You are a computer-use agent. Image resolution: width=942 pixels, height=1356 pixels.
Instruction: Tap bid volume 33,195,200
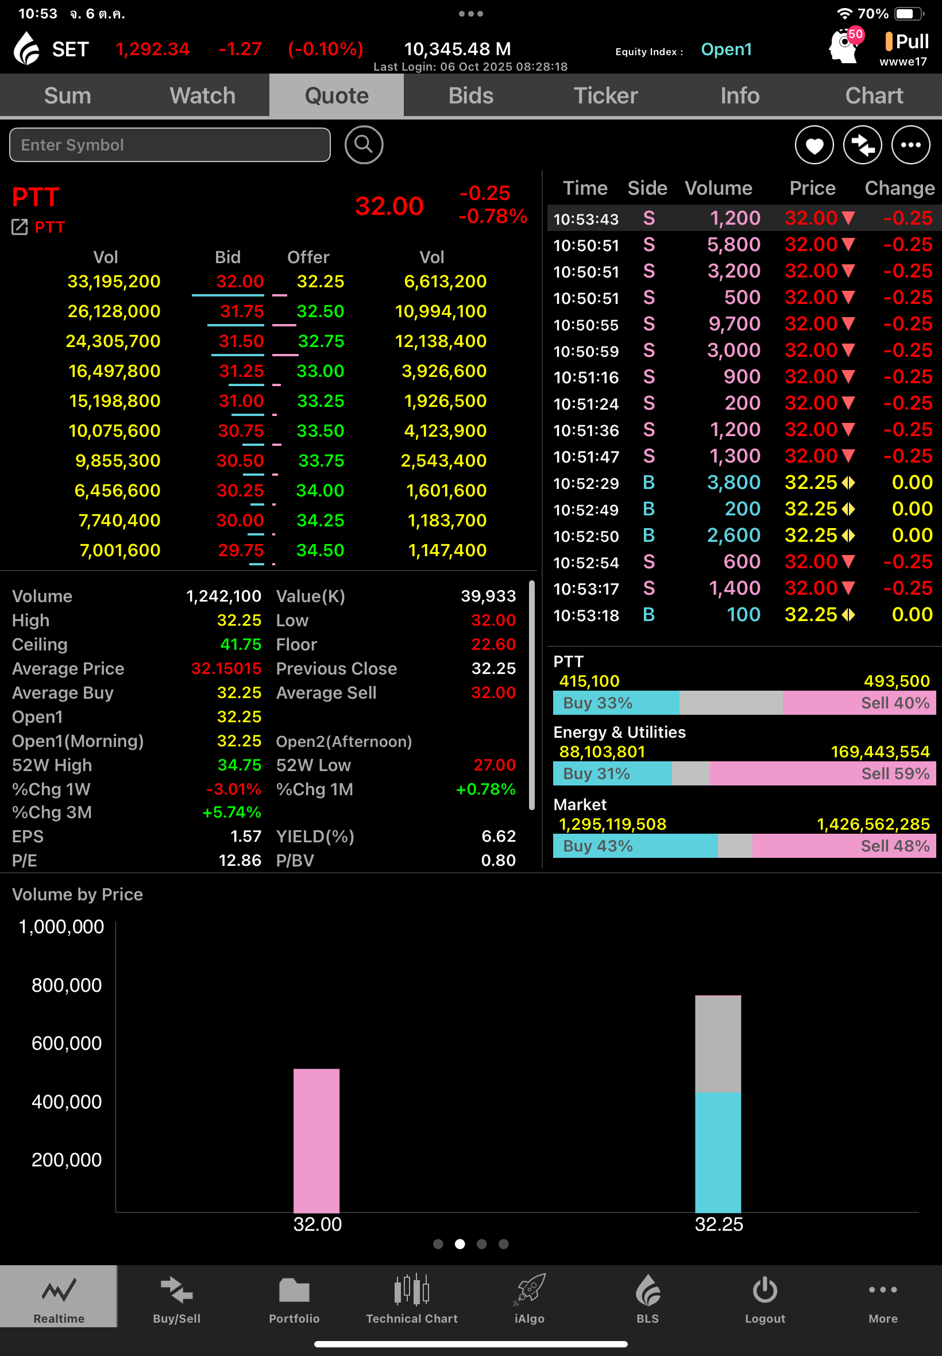(x=113, y=282)
